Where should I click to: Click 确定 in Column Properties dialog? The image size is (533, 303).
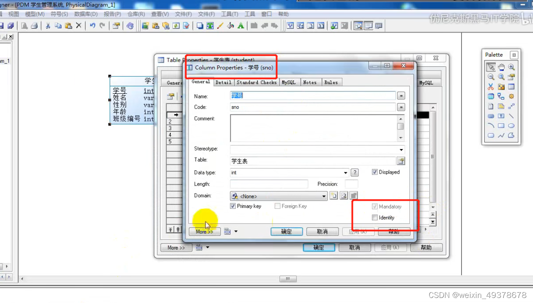[287, 232]
